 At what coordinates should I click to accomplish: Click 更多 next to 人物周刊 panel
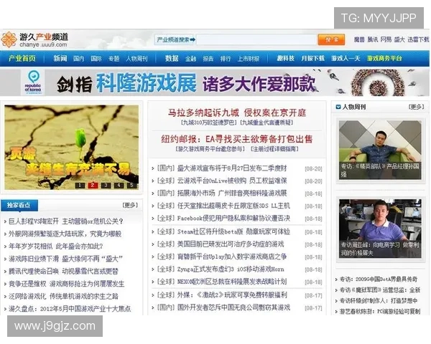416,107
